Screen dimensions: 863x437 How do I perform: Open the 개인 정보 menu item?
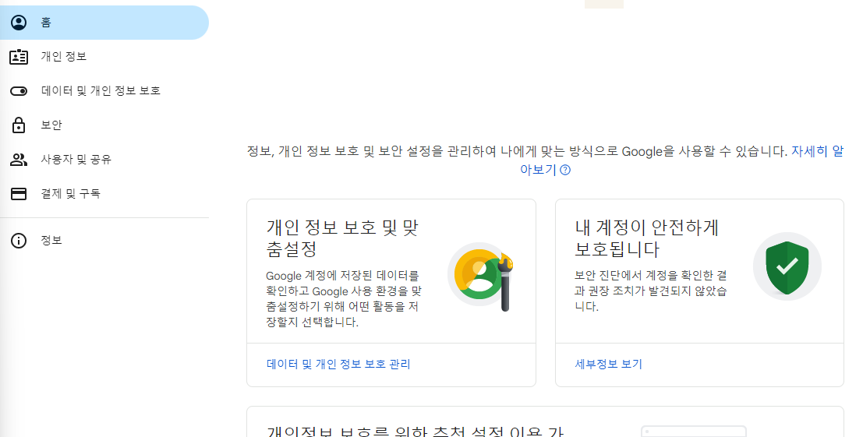pos(104,57)
